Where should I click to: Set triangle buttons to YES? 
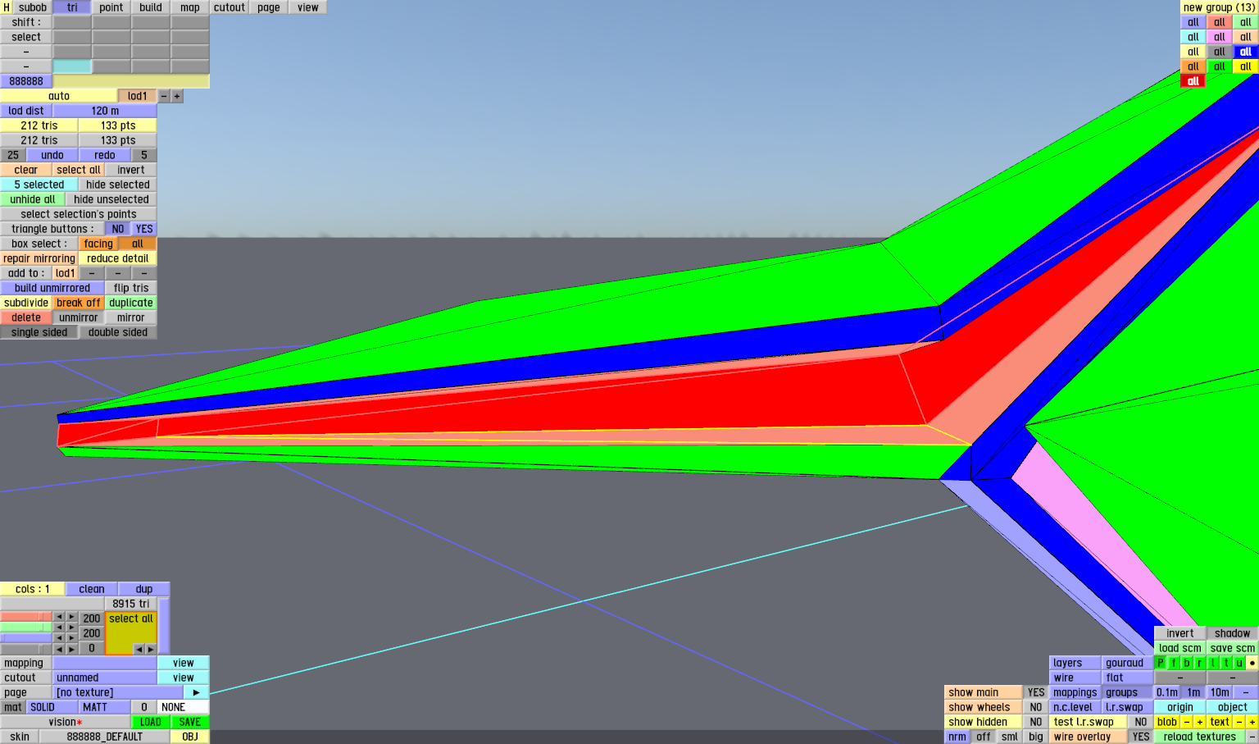[x=144, y=229]
